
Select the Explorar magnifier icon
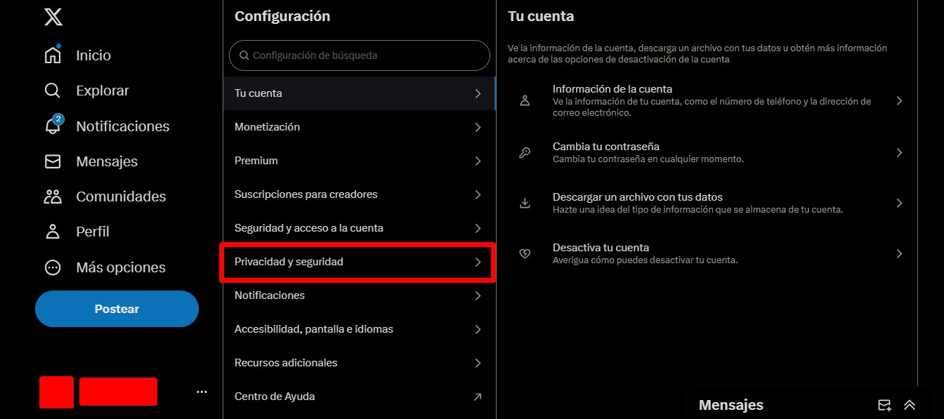(53, 91)
